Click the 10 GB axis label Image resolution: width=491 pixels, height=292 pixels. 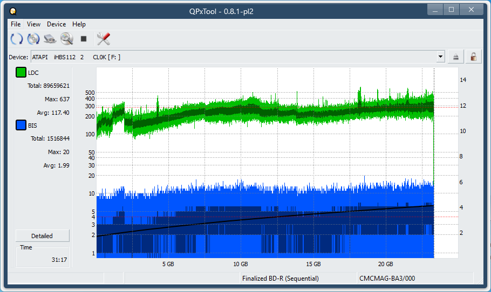point(241,264)
